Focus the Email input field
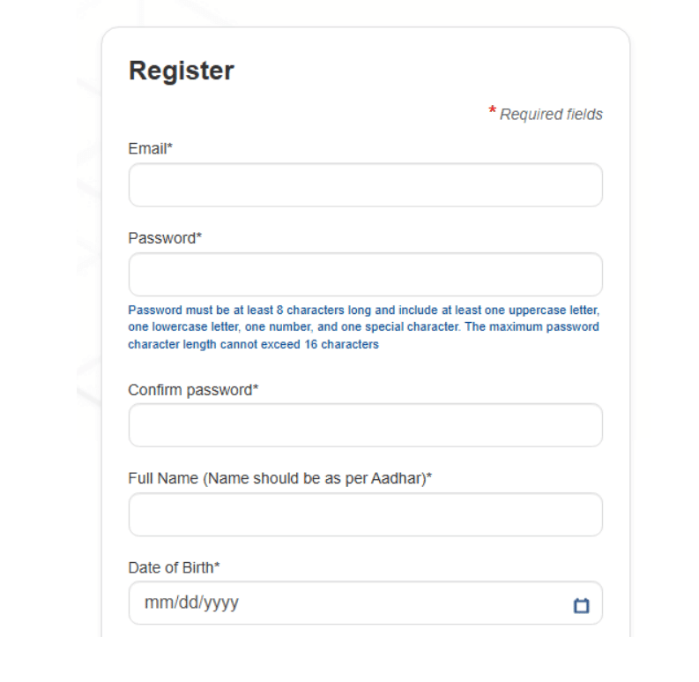The height and width of the screenshot is (682, 699). tap(365, 185)
